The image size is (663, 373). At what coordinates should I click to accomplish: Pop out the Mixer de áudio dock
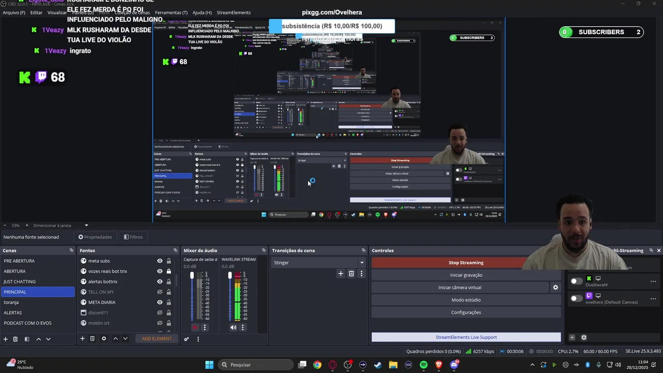[x=264, y=251]
